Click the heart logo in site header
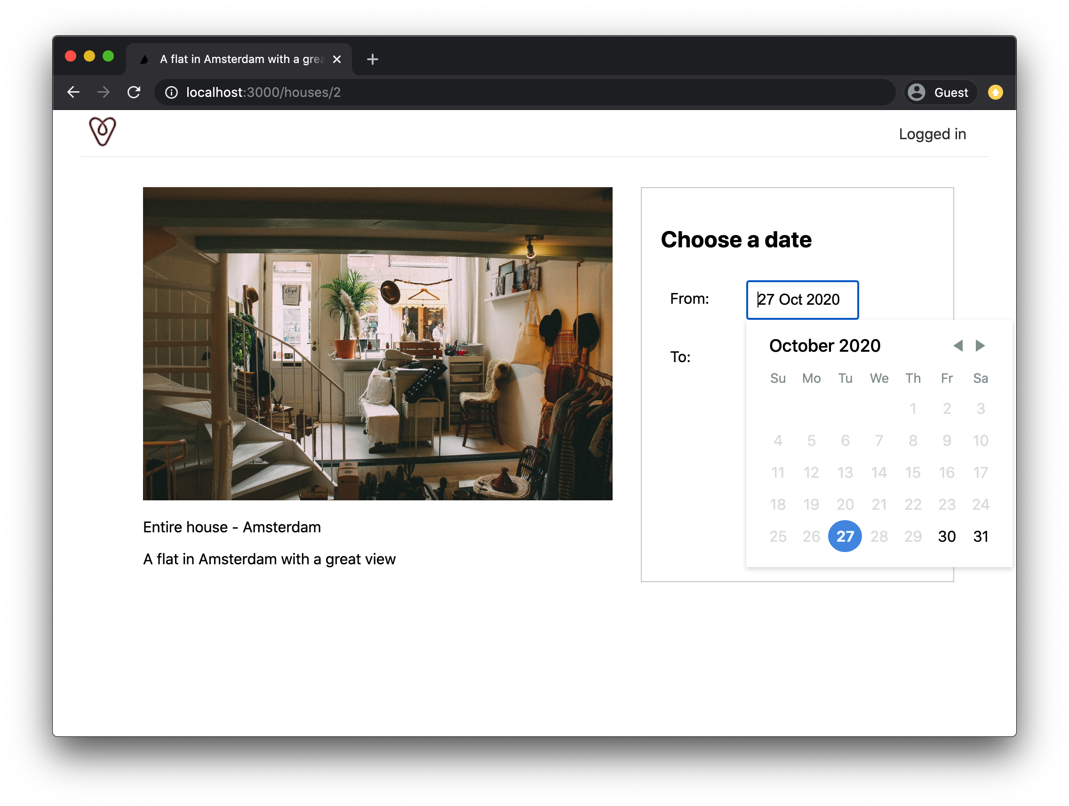 pyautogui.click(x=103, y=131)
